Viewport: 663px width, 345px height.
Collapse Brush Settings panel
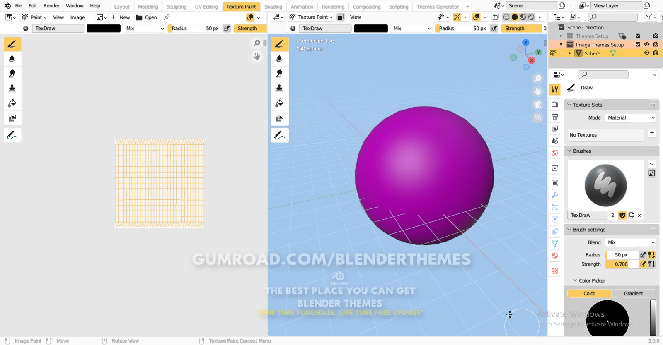point(569,230)
